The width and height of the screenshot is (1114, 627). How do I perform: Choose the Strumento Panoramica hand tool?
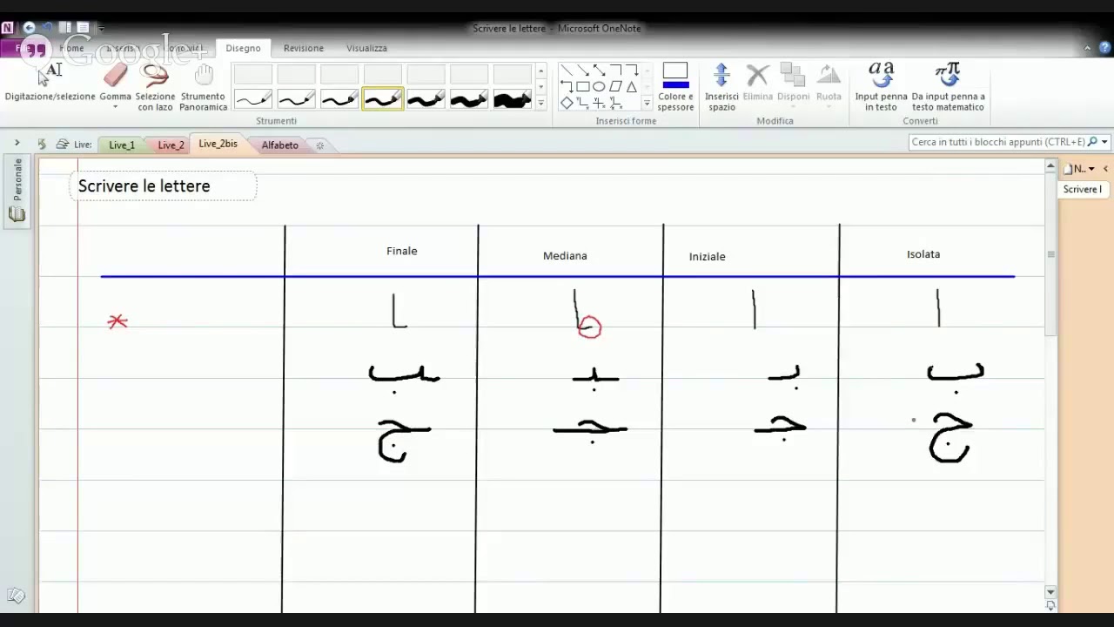pyautogui.click(x=204, y=87)
